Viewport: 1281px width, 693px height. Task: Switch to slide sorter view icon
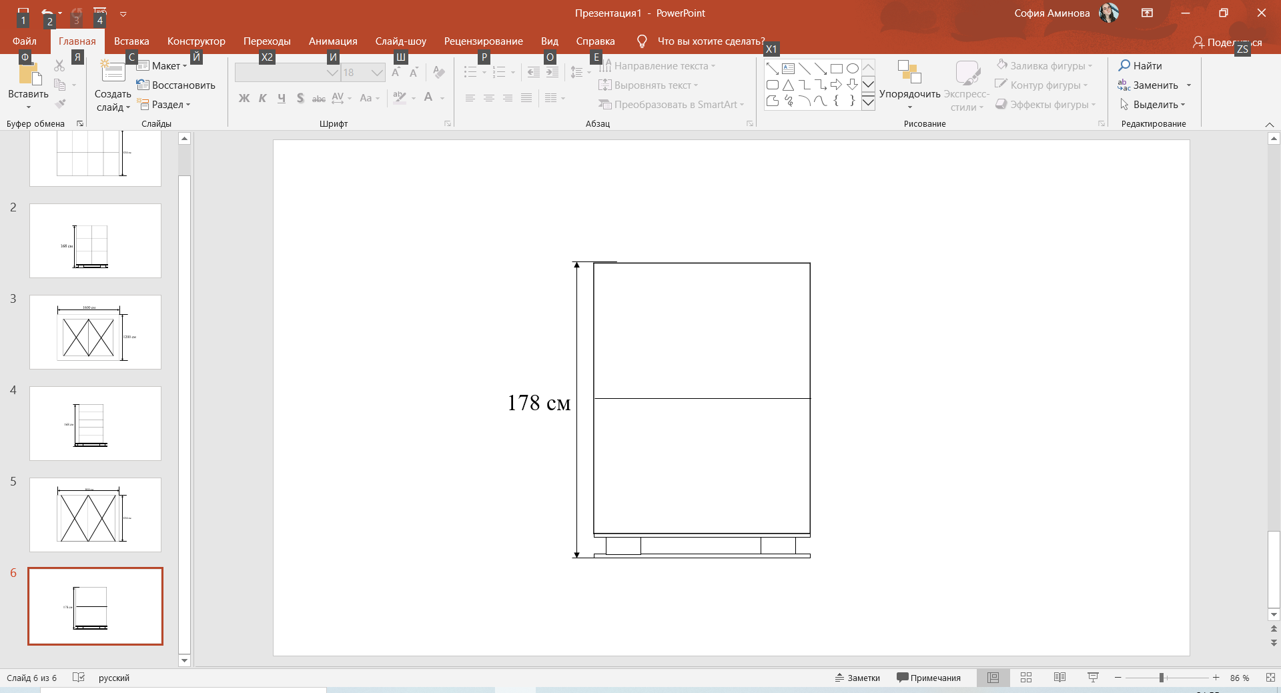point(1026,678)
